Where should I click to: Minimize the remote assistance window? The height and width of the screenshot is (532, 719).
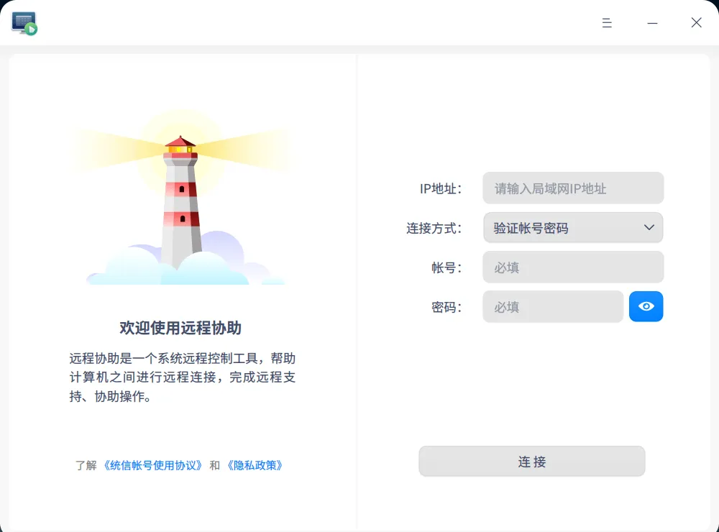pos(652,23)
